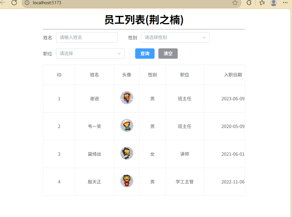Open the favorites list icon
This screenshot has height=217, width=292.
[x=262, y=3]
